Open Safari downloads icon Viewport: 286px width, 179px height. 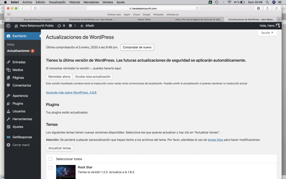(258, 8)
